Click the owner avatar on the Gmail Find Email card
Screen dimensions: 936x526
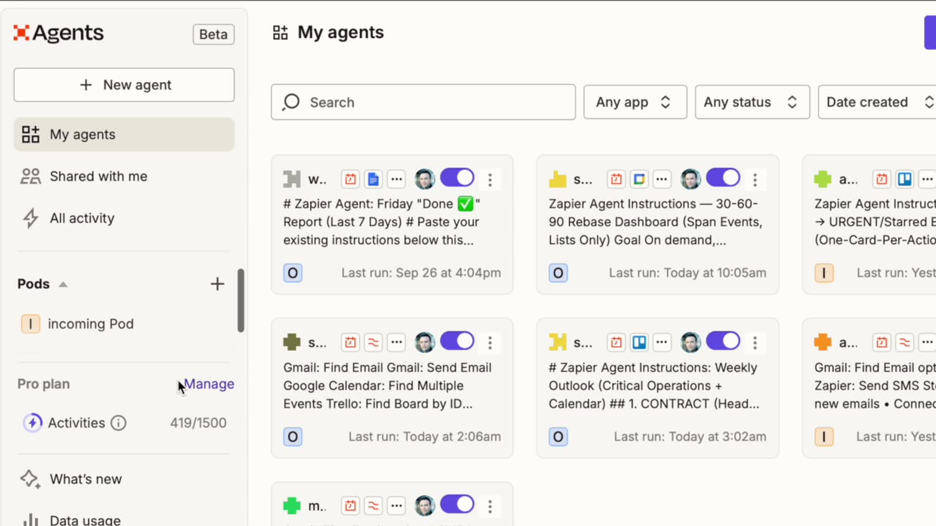(x=425, y=343)
